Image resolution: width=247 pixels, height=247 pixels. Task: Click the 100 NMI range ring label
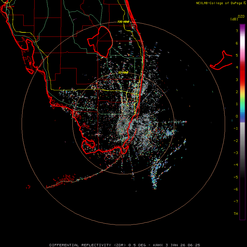(x=123, y=22)
